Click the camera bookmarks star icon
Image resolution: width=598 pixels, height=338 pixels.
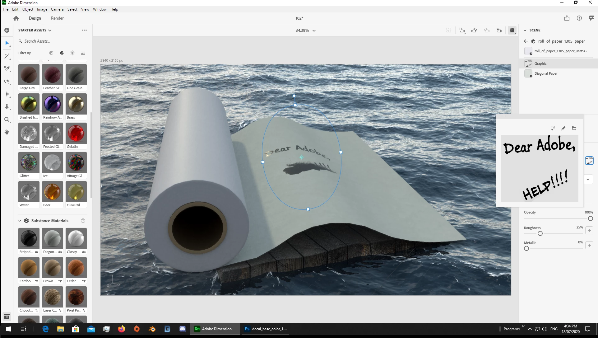[x=499, y=31]
